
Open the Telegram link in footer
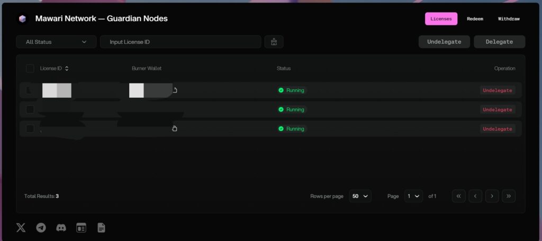(41, 228)
